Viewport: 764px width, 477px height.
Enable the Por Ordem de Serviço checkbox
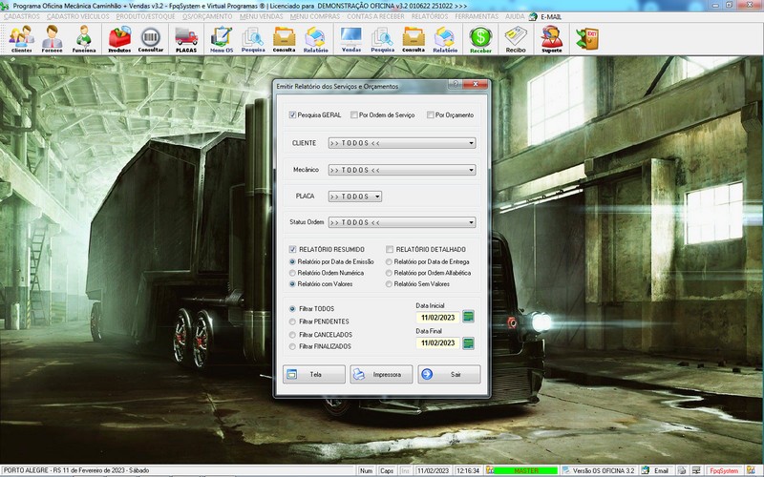[352, 115]
